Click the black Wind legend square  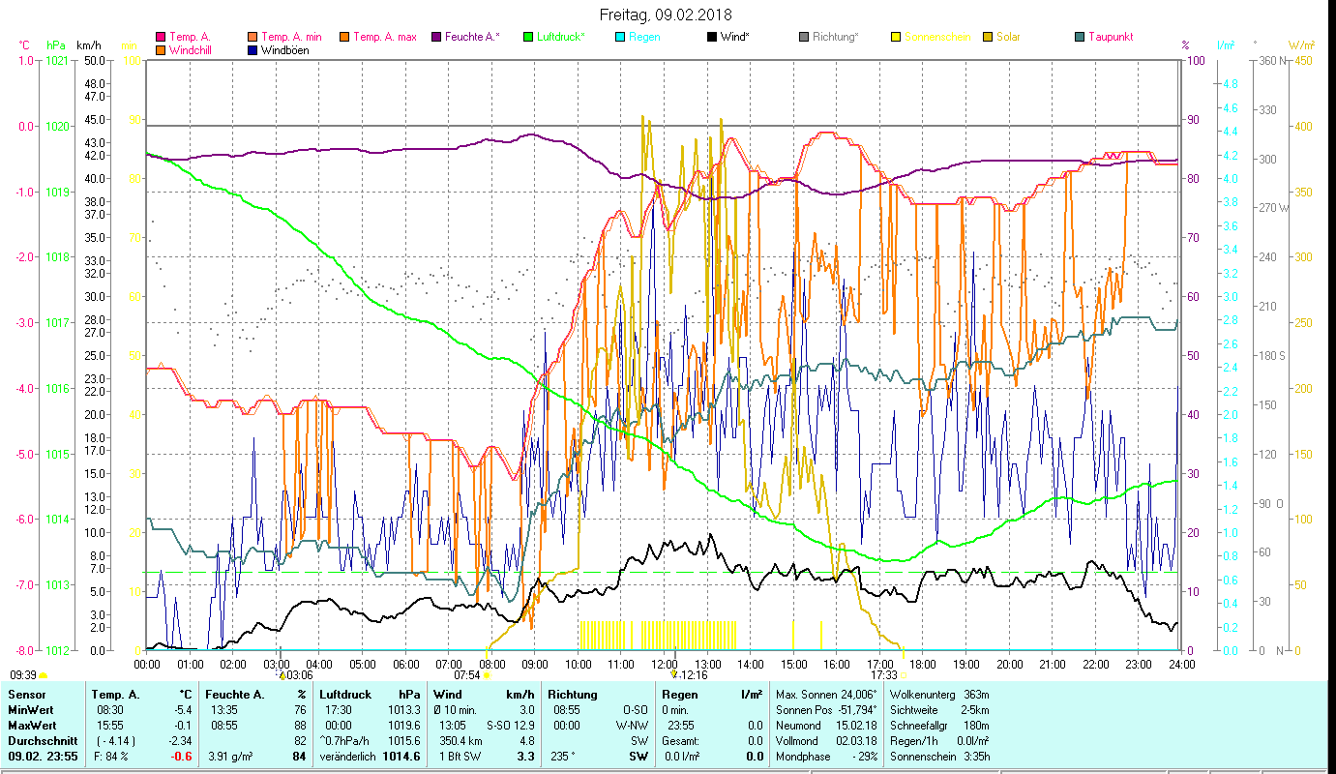tap(712, 37)
